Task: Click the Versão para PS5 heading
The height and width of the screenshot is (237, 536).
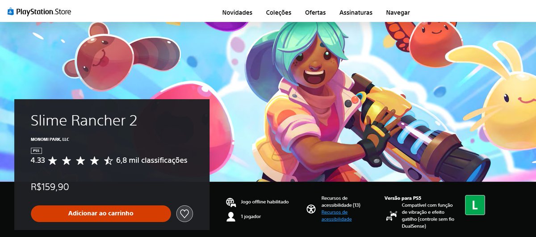Action: pyautogui.click(x=403, y=198)
